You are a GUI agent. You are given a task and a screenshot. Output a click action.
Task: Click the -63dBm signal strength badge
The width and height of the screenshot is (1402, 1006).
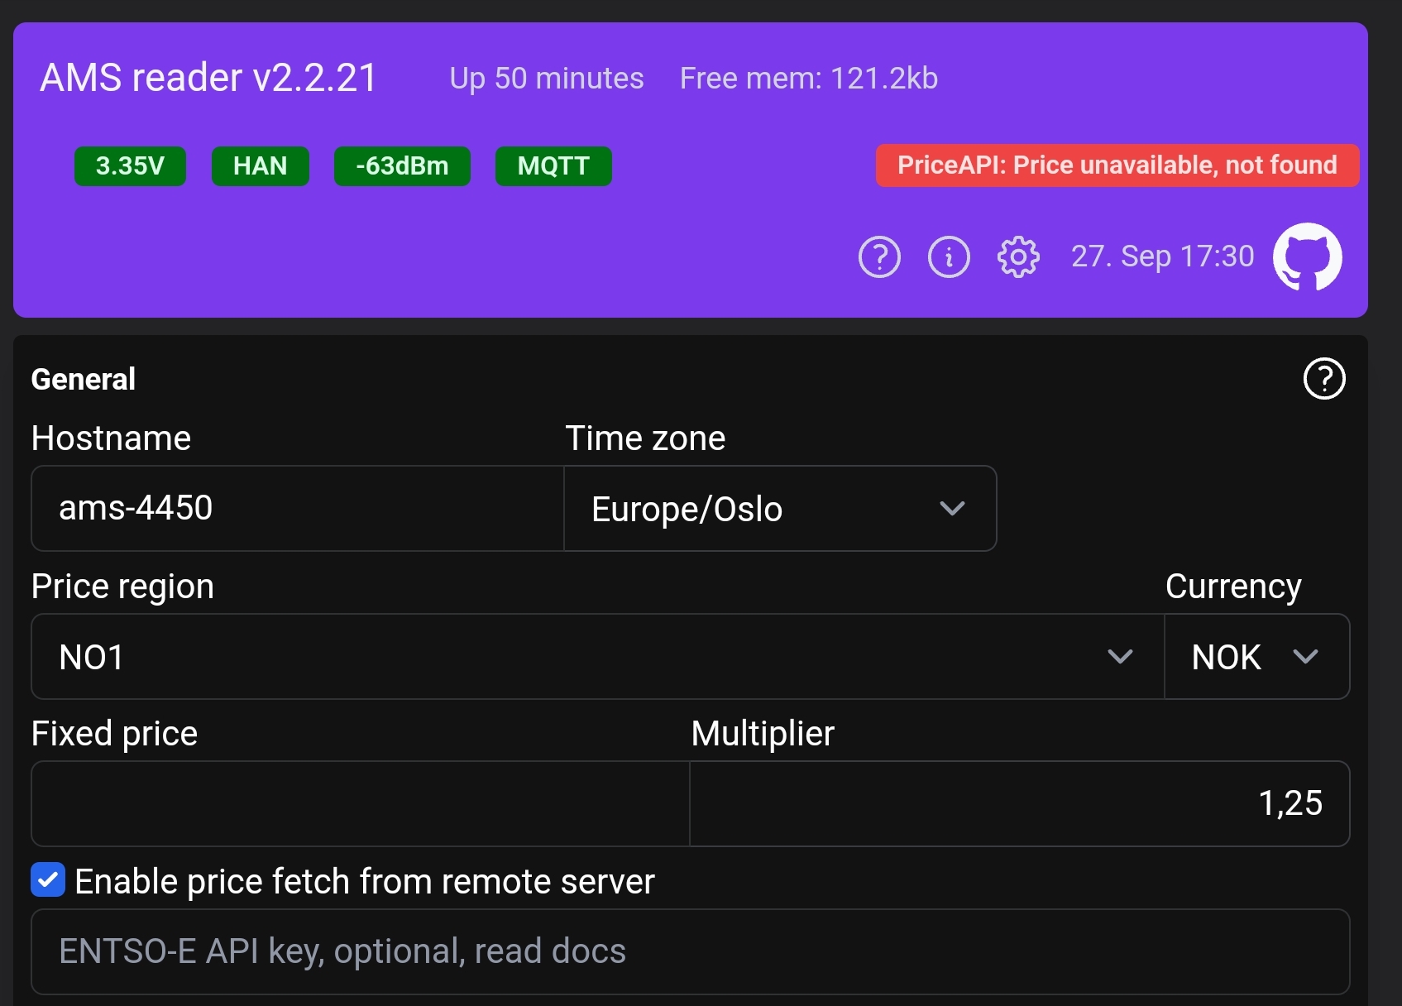tap(402, 165)
